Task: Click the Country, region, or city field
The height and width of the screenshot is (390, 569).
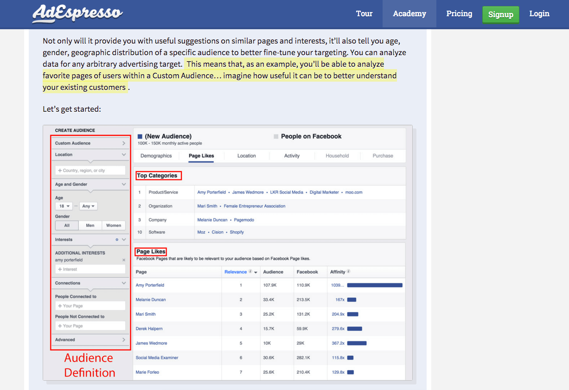Action: pos(90,171)
